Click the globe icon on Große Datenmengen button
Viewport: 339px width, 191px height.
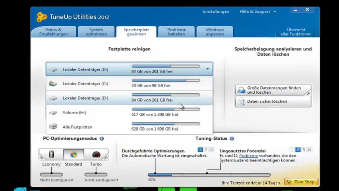(x=241, y=90)
